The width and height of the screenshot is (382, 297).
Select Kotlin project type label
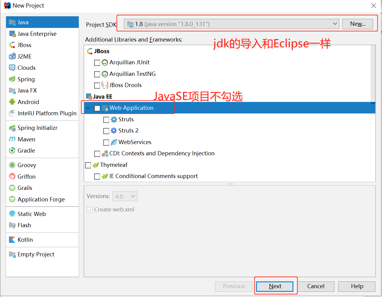[25, 240]
